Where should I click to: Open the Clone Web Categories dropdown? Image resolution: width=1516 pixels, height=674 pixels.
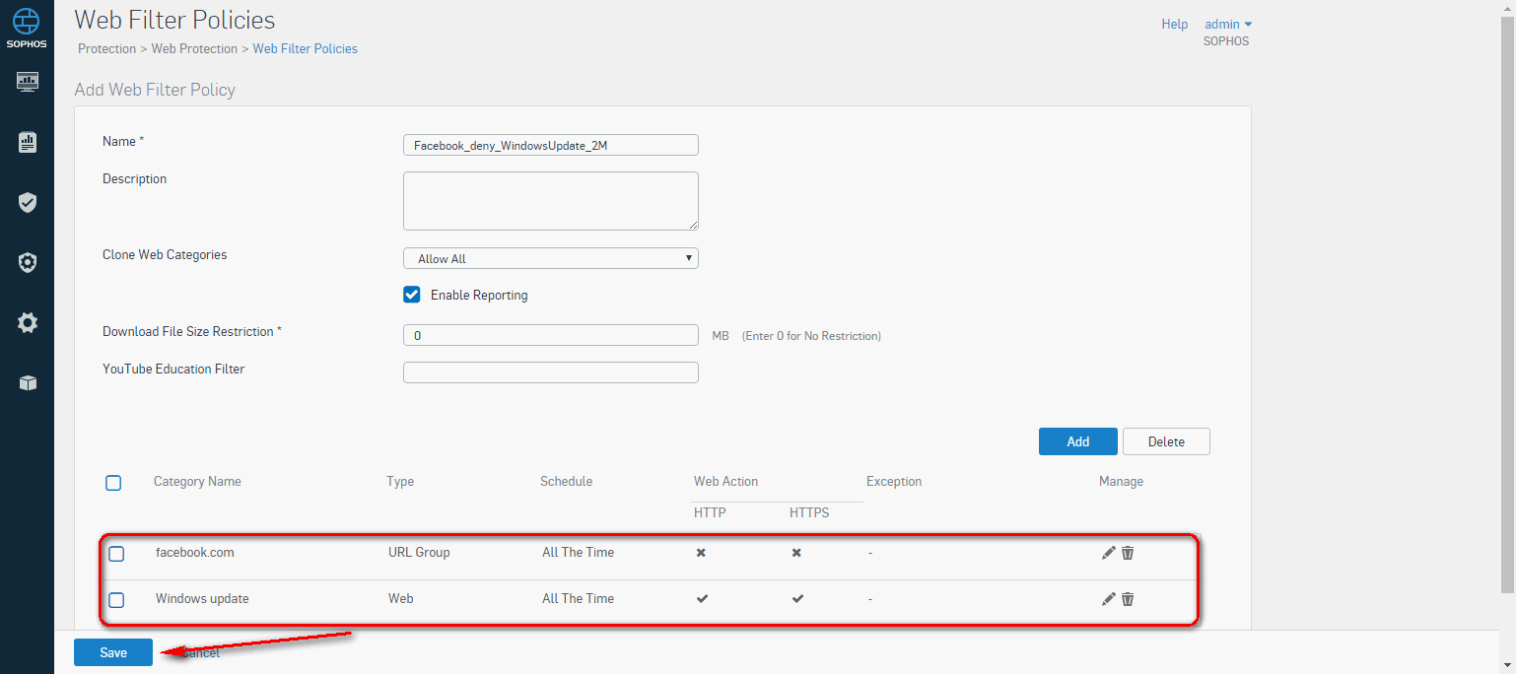(551, 258)
